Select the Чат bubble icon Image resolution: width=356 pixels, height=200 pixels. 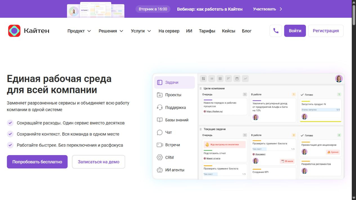160,132
